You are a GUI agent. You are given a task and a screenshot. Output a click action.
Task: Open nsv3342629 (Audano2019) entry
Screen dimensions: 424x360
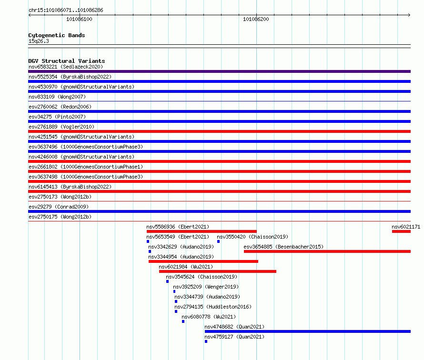(x=181, y=247)
